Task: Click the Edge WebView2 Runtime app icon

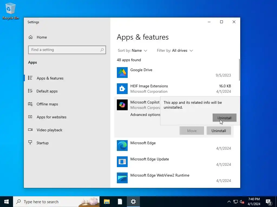Action: tap(122, 178)
